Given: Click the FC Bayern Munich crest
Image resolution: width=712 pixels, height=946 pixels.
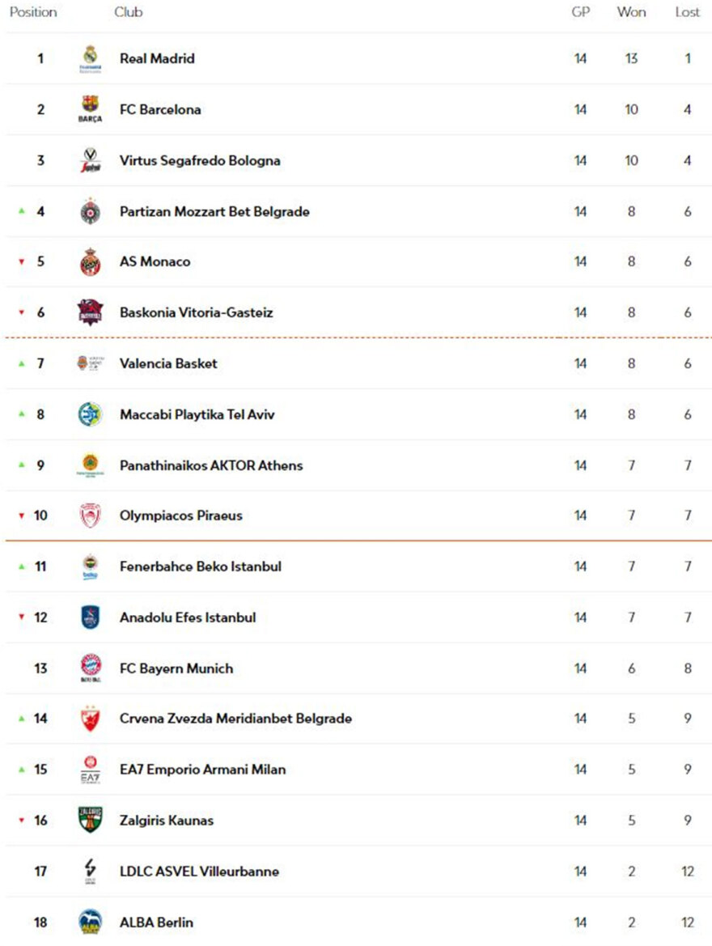Looking at the screenshot, I should pos(90,668).
